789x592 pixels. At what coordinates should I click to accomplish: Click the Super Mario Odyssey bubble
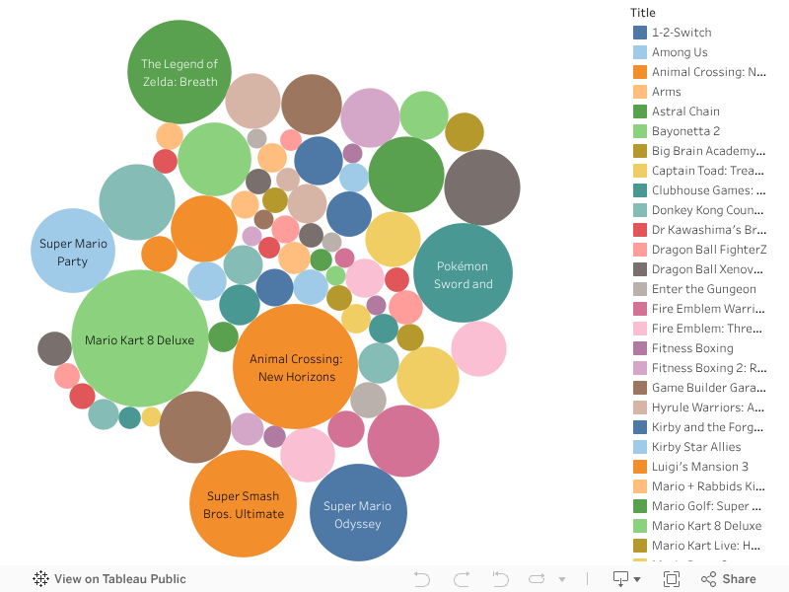pyautogui.click(x=358, y=513)
